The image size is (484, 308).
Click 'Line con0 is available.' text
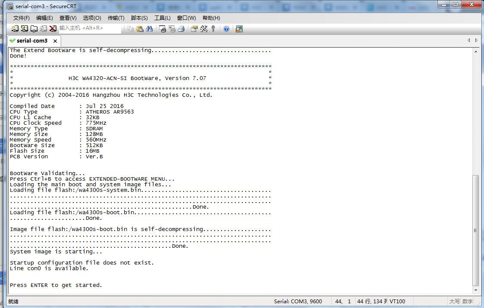coord(49,268)
